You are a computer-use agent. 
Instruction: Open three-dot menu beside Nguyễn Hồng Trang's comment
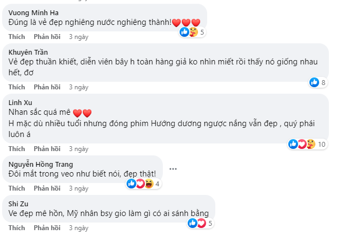point(173,168)
